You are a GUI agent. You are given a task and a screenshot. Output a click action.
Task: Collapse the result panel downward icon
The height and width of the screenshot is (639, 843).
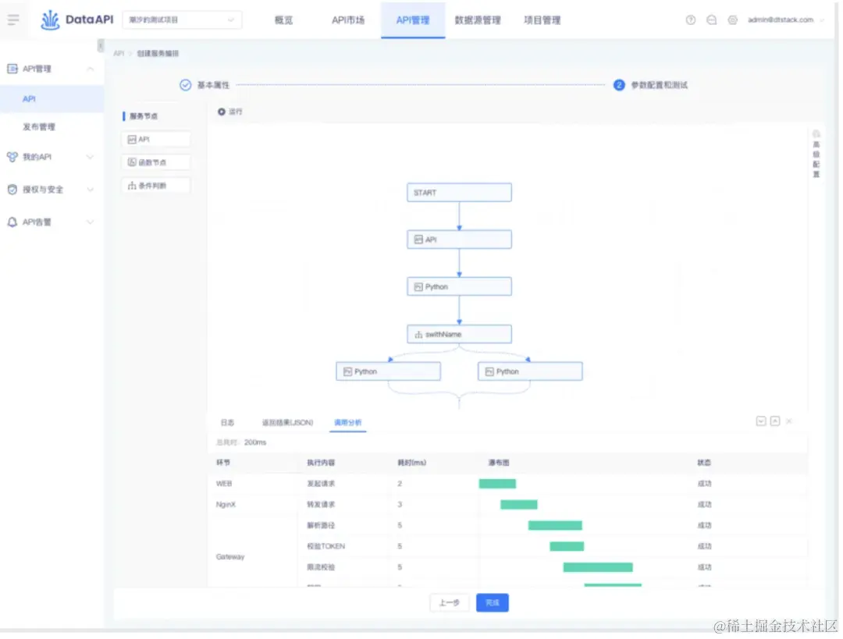[761, 421]
